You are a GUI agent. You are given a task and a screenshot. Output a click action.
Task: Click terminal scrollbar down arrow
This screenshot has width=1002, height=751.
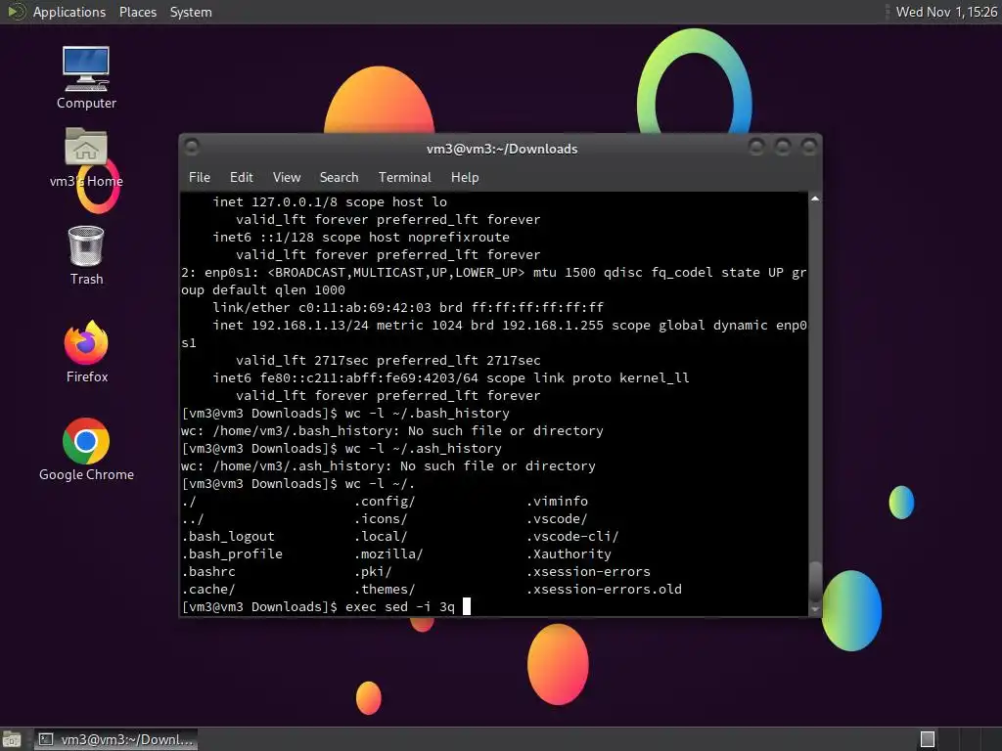(815, 609)
